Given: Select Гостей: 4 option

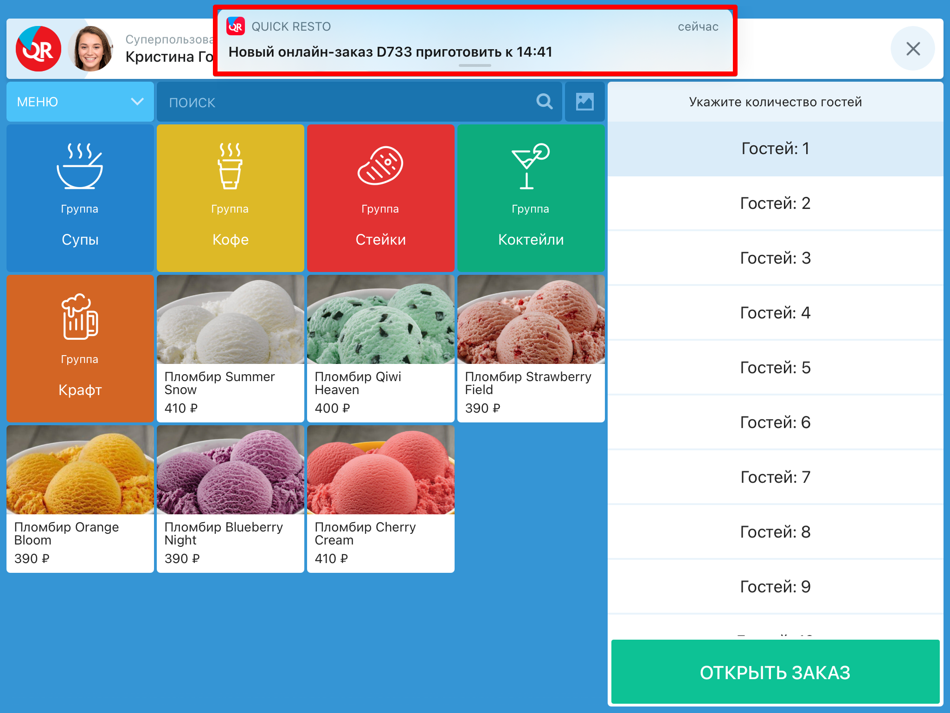Looking at the screenshot, I should [775, 313].
